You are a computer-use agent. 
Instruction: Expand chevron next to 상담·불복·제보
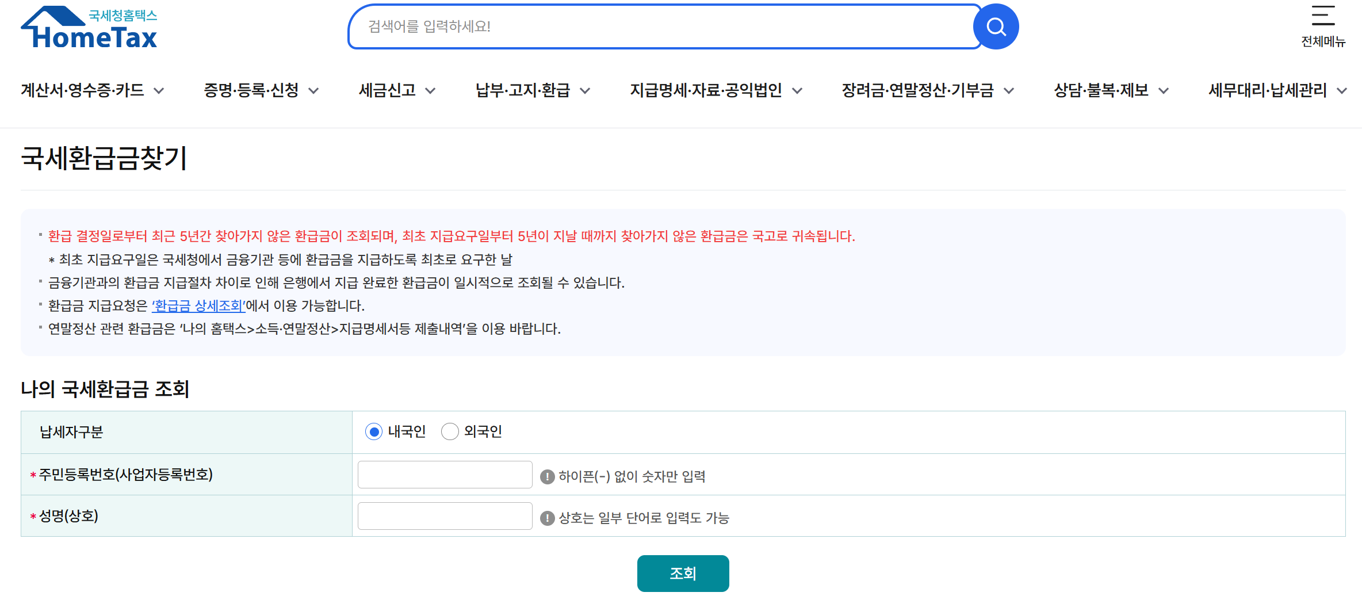pos(1164,90)
